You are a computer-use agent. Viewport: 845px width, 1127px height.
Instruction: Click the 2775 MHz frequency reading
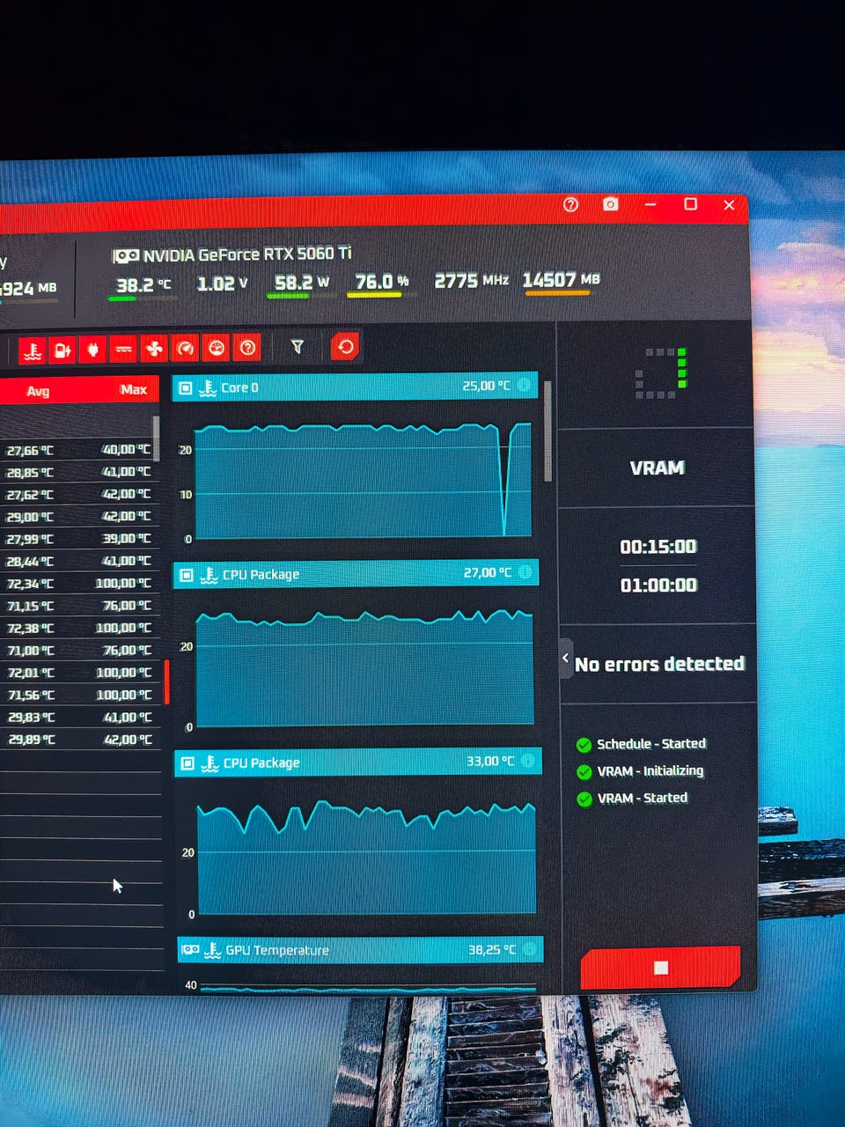click(472, 281)
